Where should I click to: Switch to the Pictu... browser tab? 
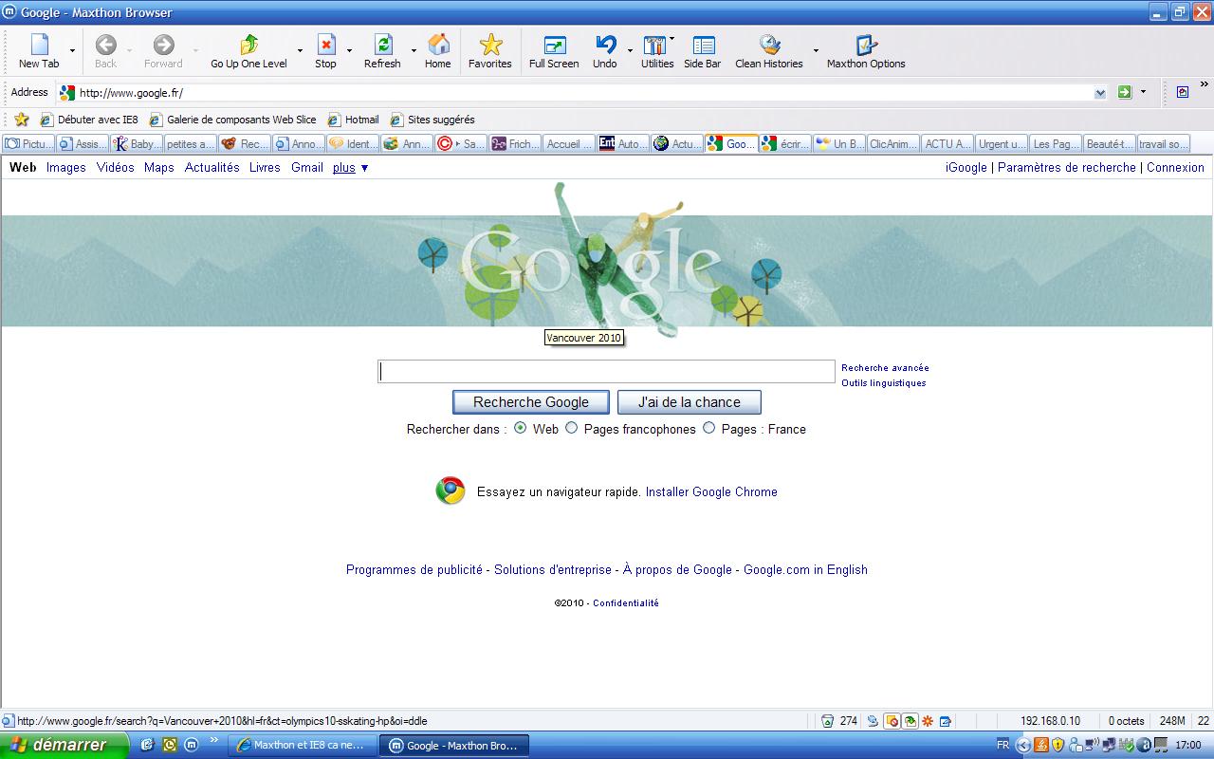(28, 144)
